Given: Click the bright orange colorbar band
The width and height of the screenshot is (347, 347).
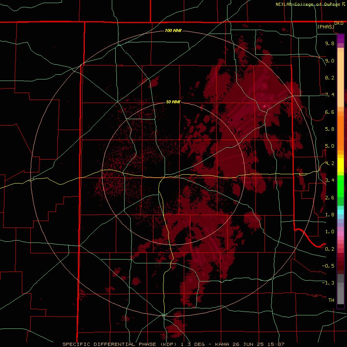Looking at the screenshot, I should [340, 133].
